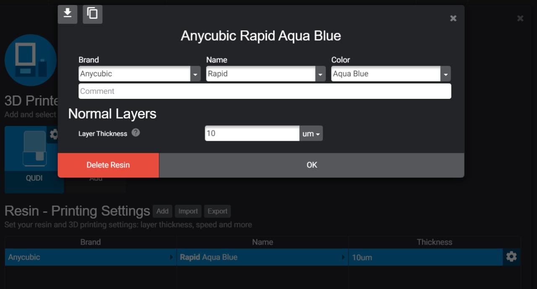This screenshot has width=537, height=289.
Task: Select the QUDI printer tile
Action: [x=34, y=160]
